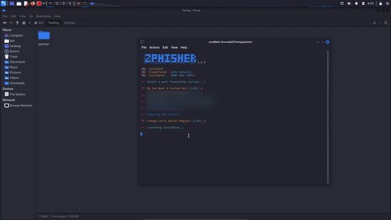The width and height of the screenshot is (391, 220).
Task: Open the Thunar View menu
Action: [x=23, y=16]
